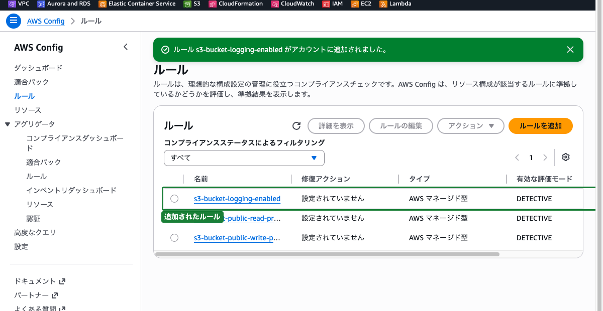This screenshot has height=311, width=603.
Task: Open パートナー external link
Action: point(36,295)
